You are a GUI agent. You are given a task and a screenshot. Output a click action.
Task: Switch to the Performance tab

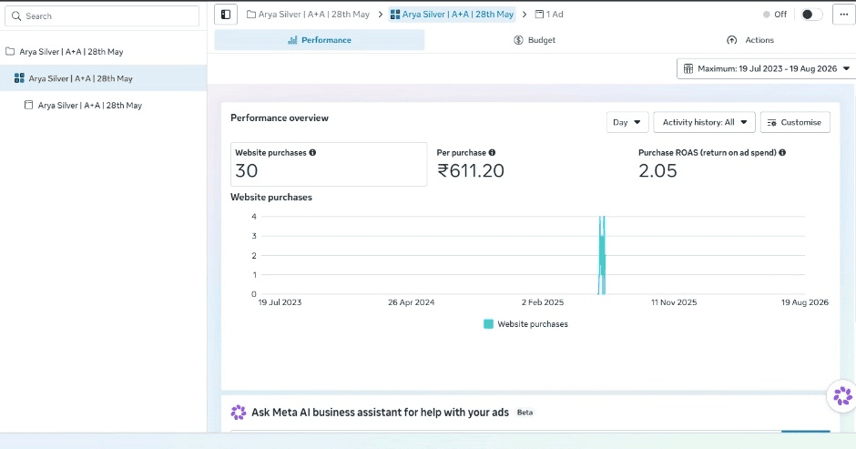click(x=320, y=40)
